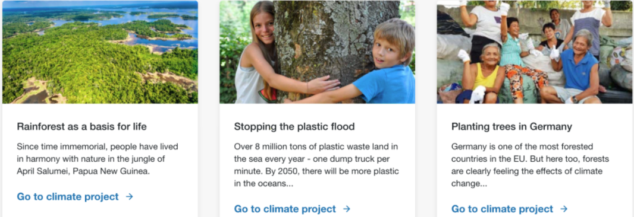The image size is (634, 217).
Task: Click the plastic waste description text
Action: [316, 165]
